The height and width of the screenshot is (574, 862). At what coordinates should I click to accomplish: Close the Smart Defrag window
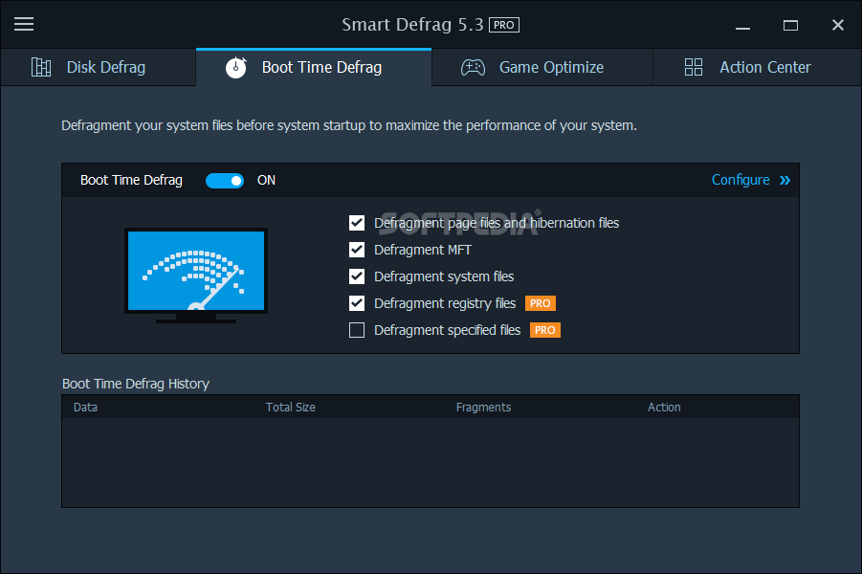(x=838, y=25)
